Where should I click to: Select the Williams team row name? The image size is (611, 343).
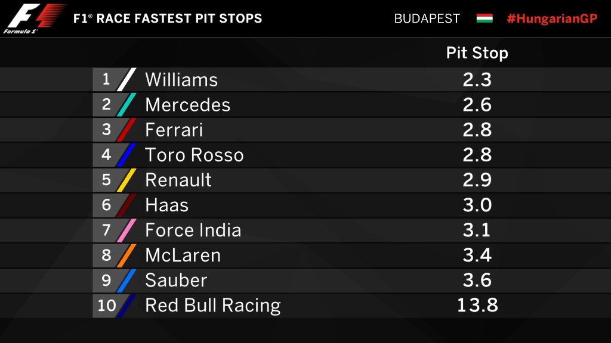[181, 80]
